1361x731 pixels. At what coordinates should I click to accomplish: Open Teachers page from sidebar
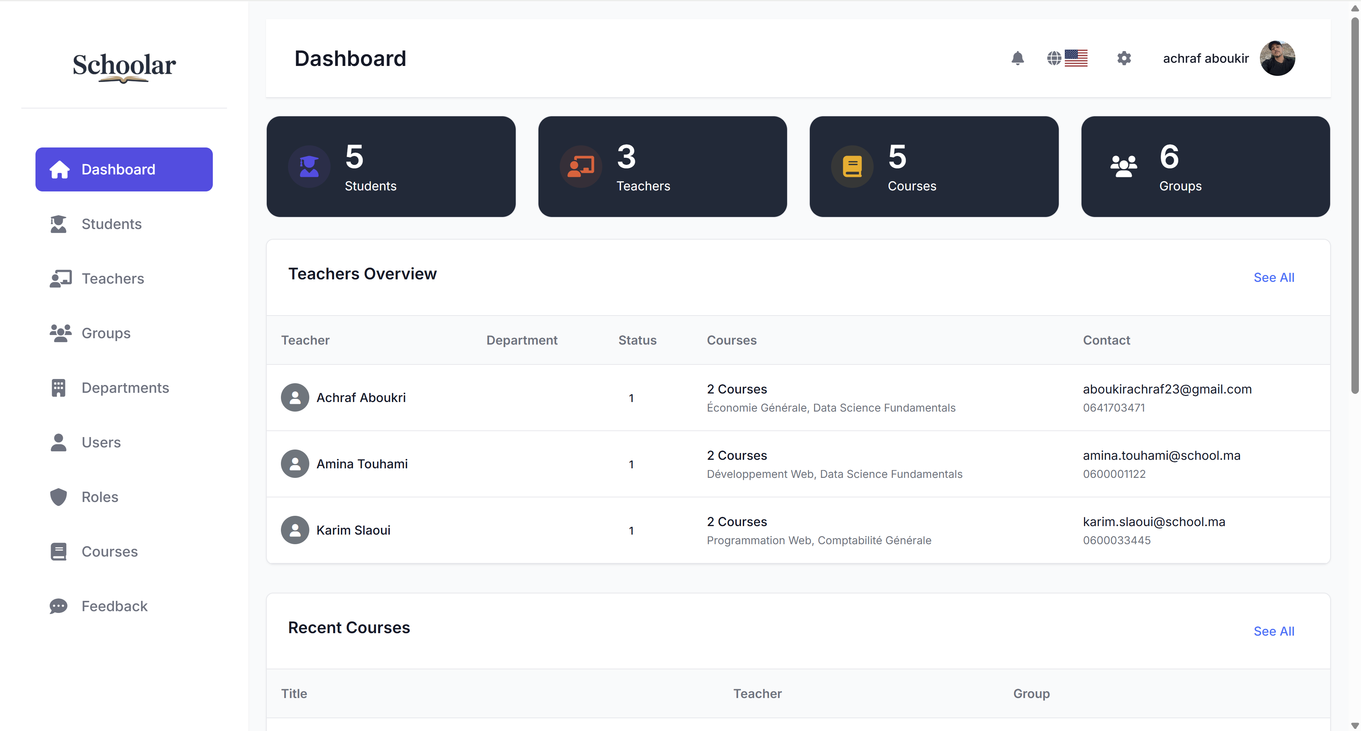124,278
